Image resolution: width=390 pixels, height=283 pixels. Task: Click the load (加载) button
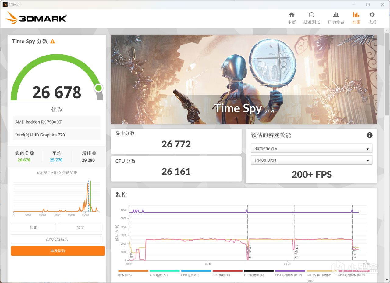click(33, 227)
